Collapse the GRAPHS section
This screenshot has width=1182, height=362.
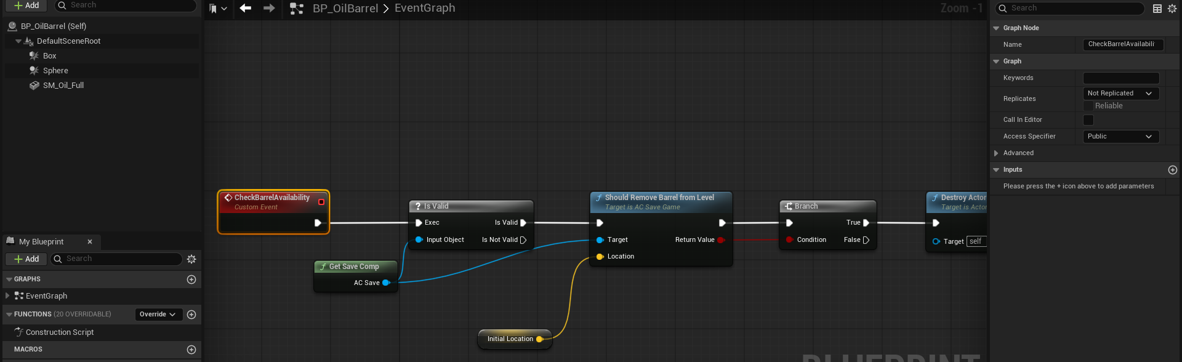[9, 280]
